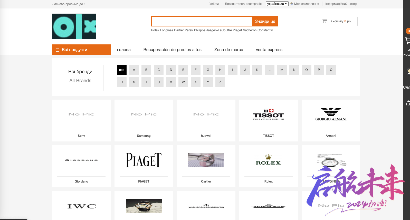Filter brands by letter P
Viewport: 410px width, 220px height.
pos(319,70)
